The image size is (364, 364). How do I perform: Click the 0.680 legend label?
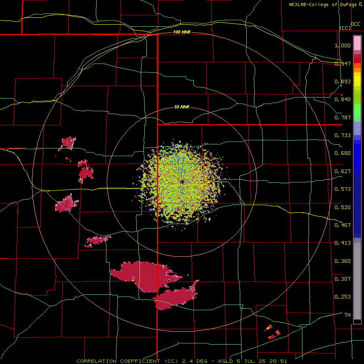click(x=343, y=153)
